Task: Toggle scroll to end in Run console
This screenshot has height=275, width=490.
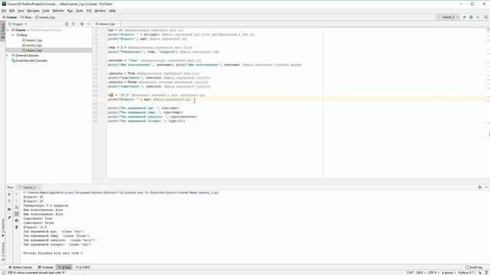Action: coord(17,214)
